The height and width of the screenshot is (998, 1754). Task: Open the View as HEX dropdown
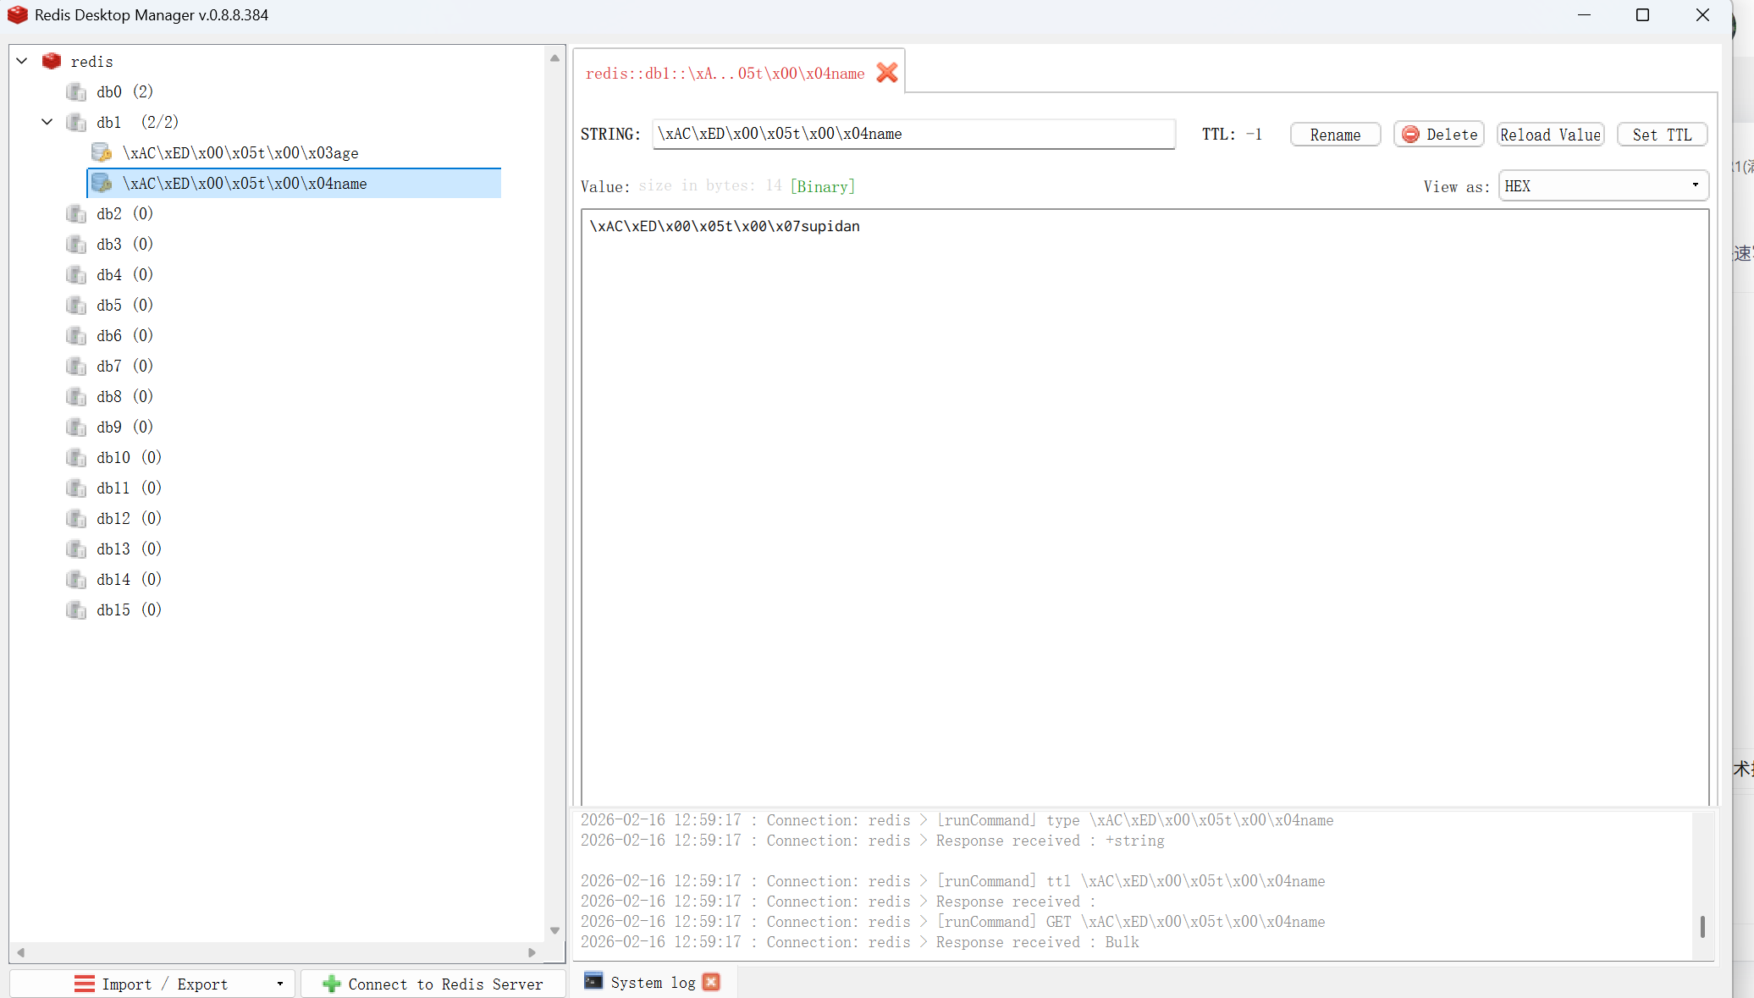point(1602,185)
